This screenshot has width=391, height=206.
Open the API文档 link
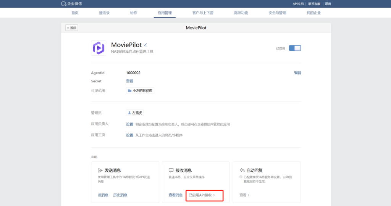(298, 4)
